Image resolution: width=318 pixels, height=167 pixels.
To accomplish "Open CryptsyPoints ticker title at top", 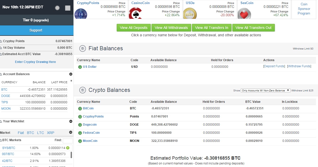I will [88, 3].
